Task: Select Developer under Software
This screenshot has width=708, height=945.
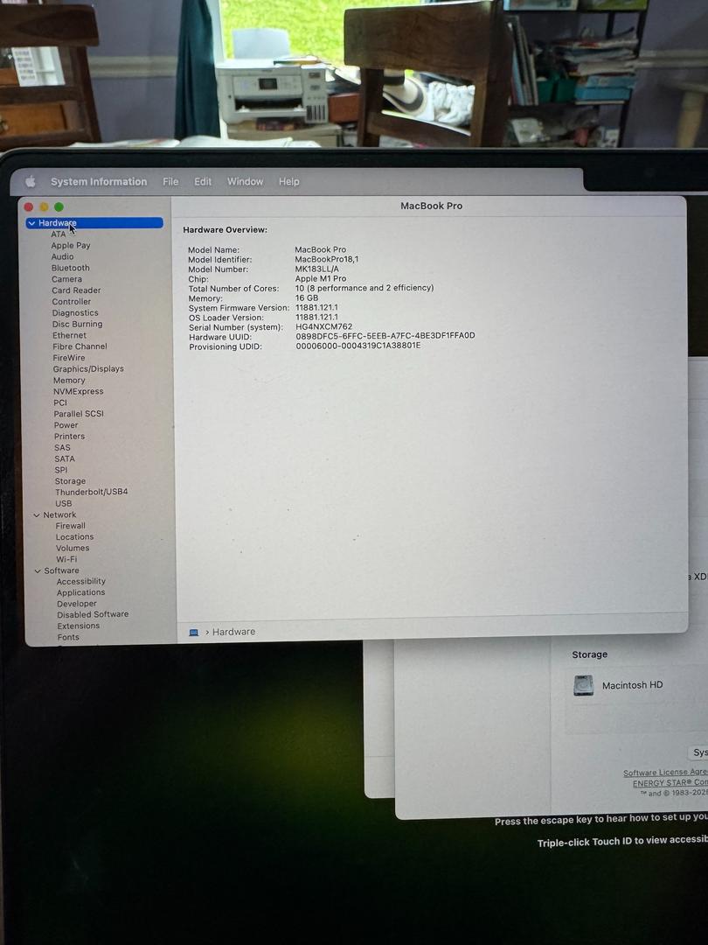Action: tap(77, 604)
